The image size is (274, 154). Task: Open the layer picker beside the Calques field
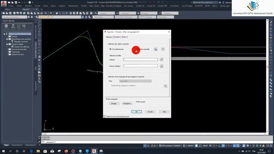162,59
